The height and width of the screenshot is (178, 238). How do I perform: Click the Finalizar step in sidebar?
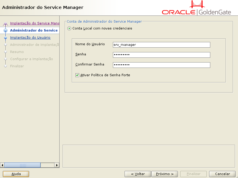click(x=17, y=66)
